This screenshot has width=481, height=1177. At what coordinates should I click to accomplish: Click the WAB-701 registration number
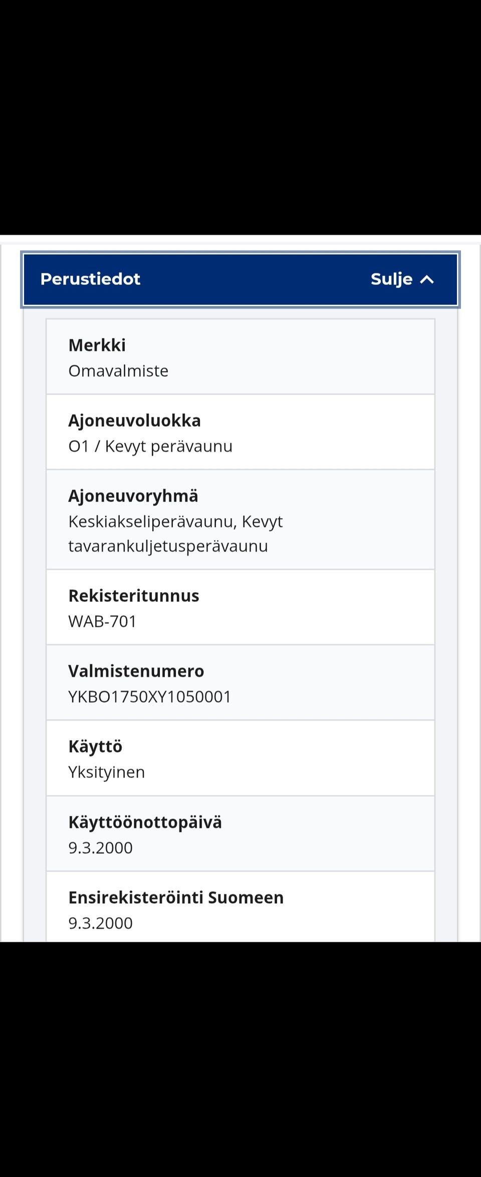(x=103, y=621)
